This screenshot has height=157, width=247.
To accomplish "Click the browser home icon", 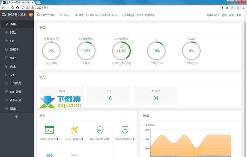I will [18, 8].
